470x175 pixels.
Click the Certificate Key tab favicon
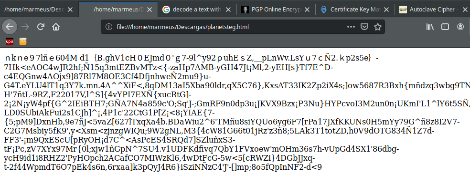pyautogui.click(x=324, y=10)
